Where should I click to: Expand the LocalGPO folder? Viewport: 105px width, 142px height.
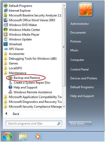click(x=15, y=68)
